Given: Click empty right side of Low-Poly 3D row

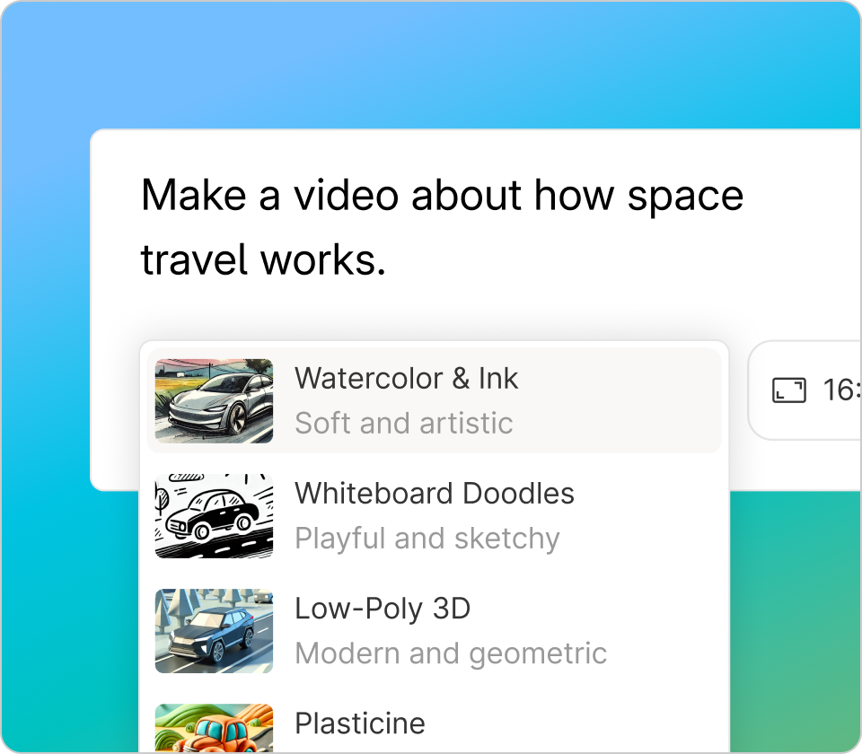Looking at the screenshot, I should (664, 630).
